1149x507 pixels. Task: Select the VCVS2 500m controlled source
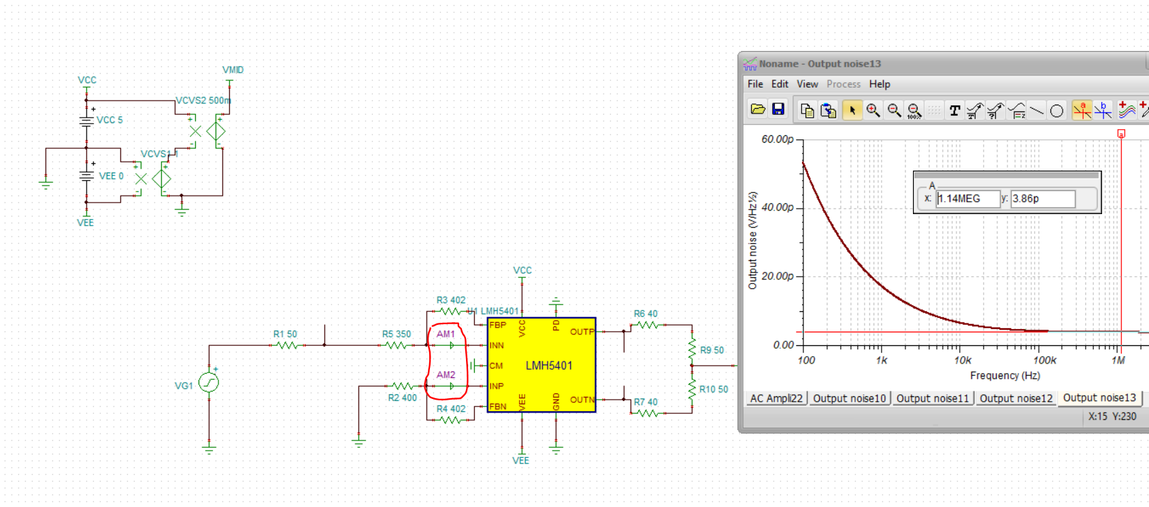tap(216, 130)
